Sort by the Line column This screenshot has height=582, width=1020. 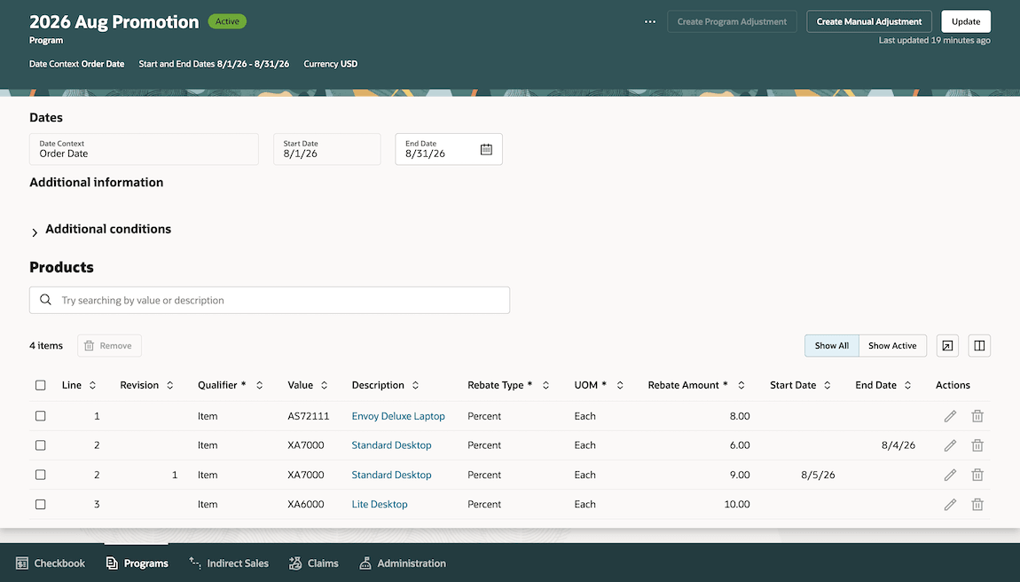92,385
